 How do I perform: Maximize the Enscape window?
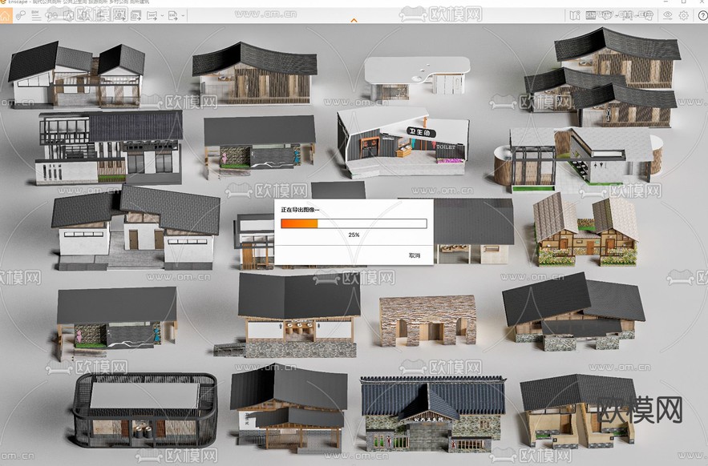(x=684, y=2)
